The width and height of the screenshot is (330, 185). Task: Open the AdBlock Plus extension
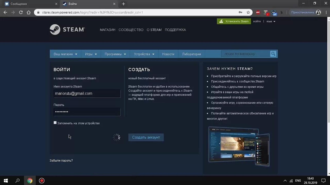tap(258, 12)
